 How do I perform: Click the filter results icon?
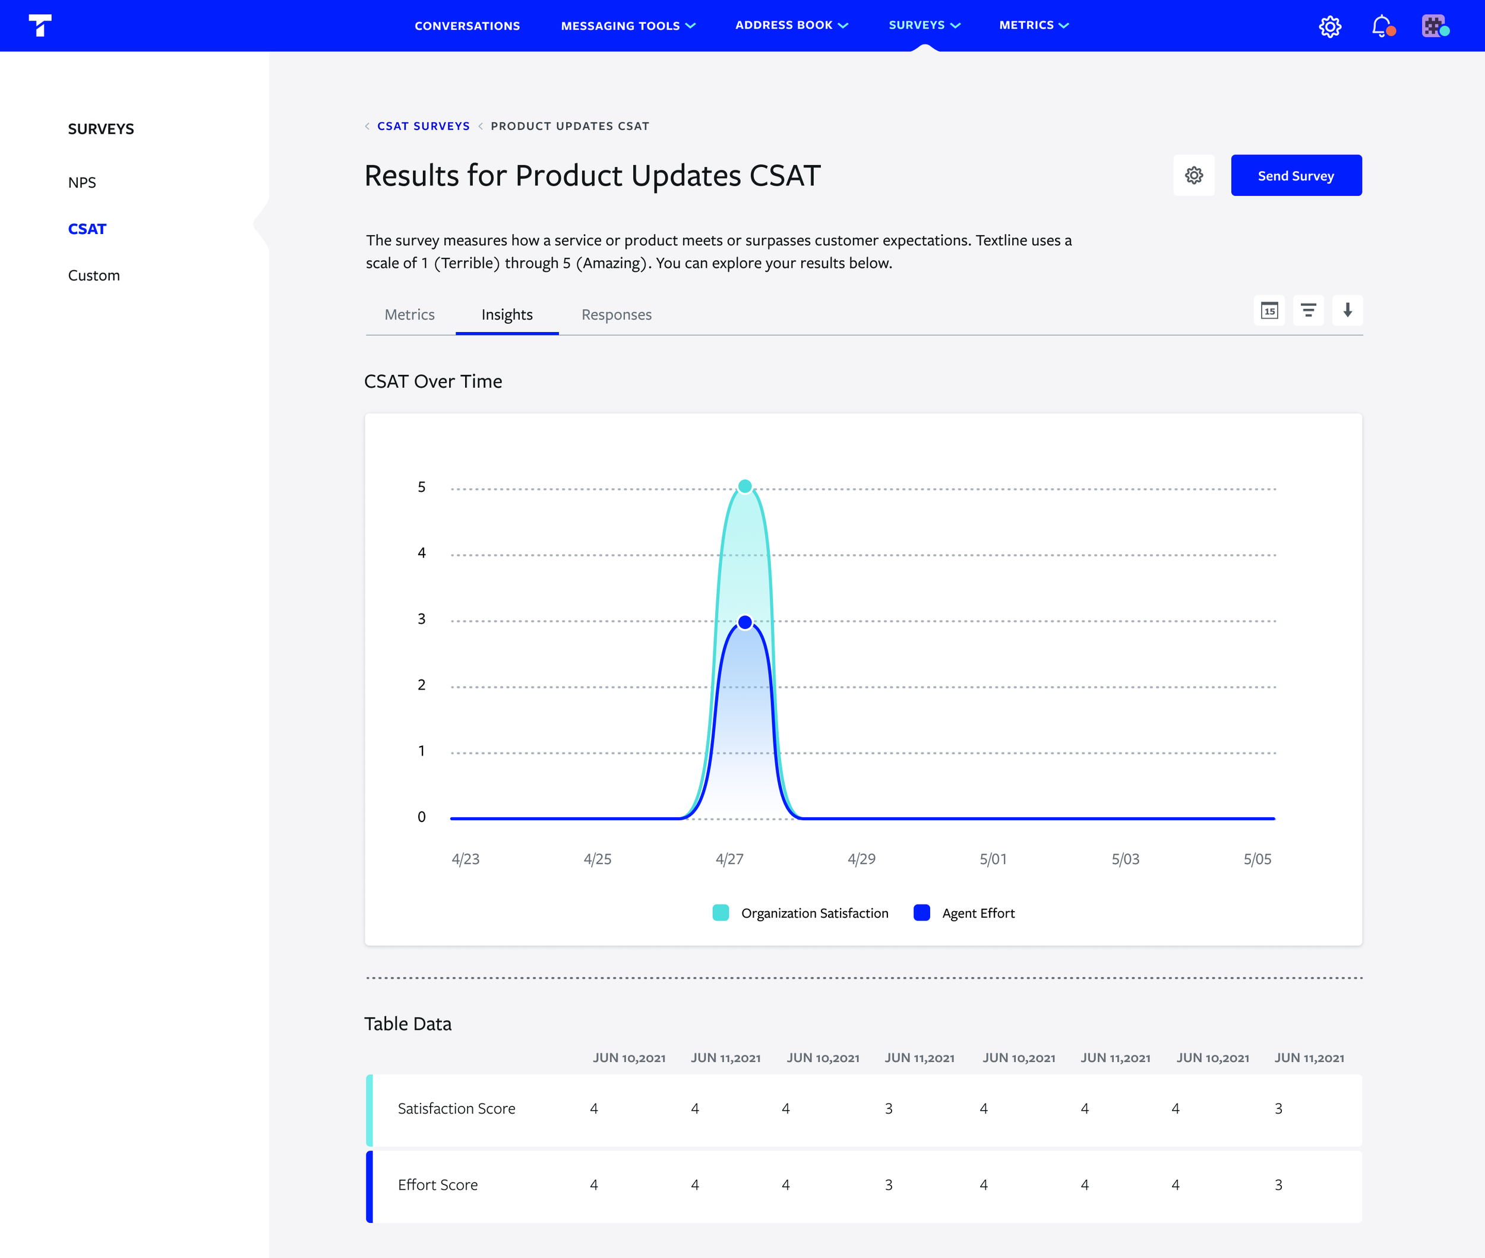1308,311
